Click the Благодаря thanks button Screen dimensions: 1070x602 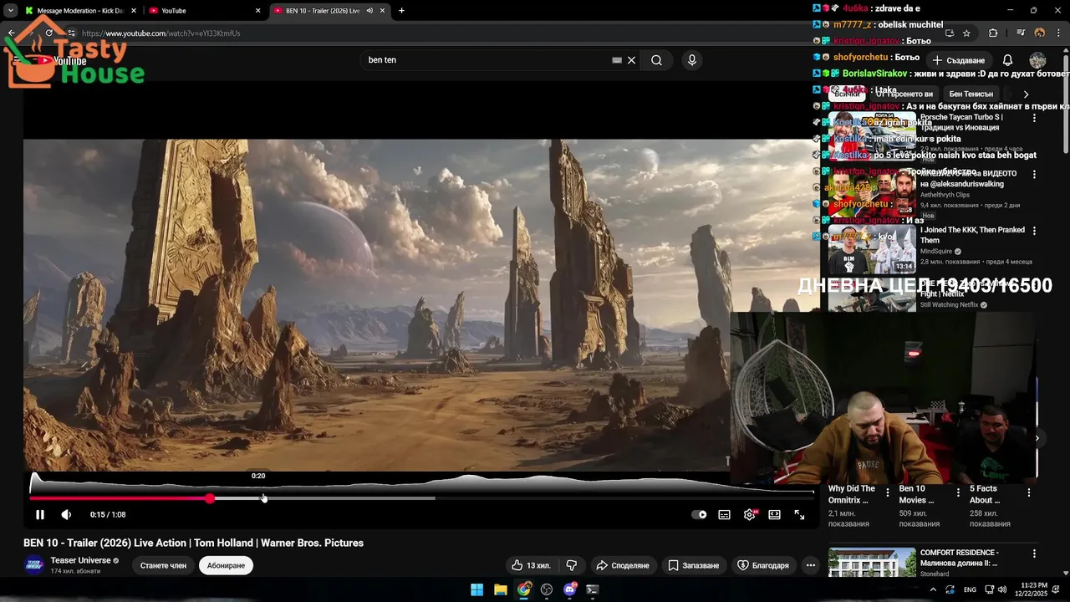click(762, 565)
